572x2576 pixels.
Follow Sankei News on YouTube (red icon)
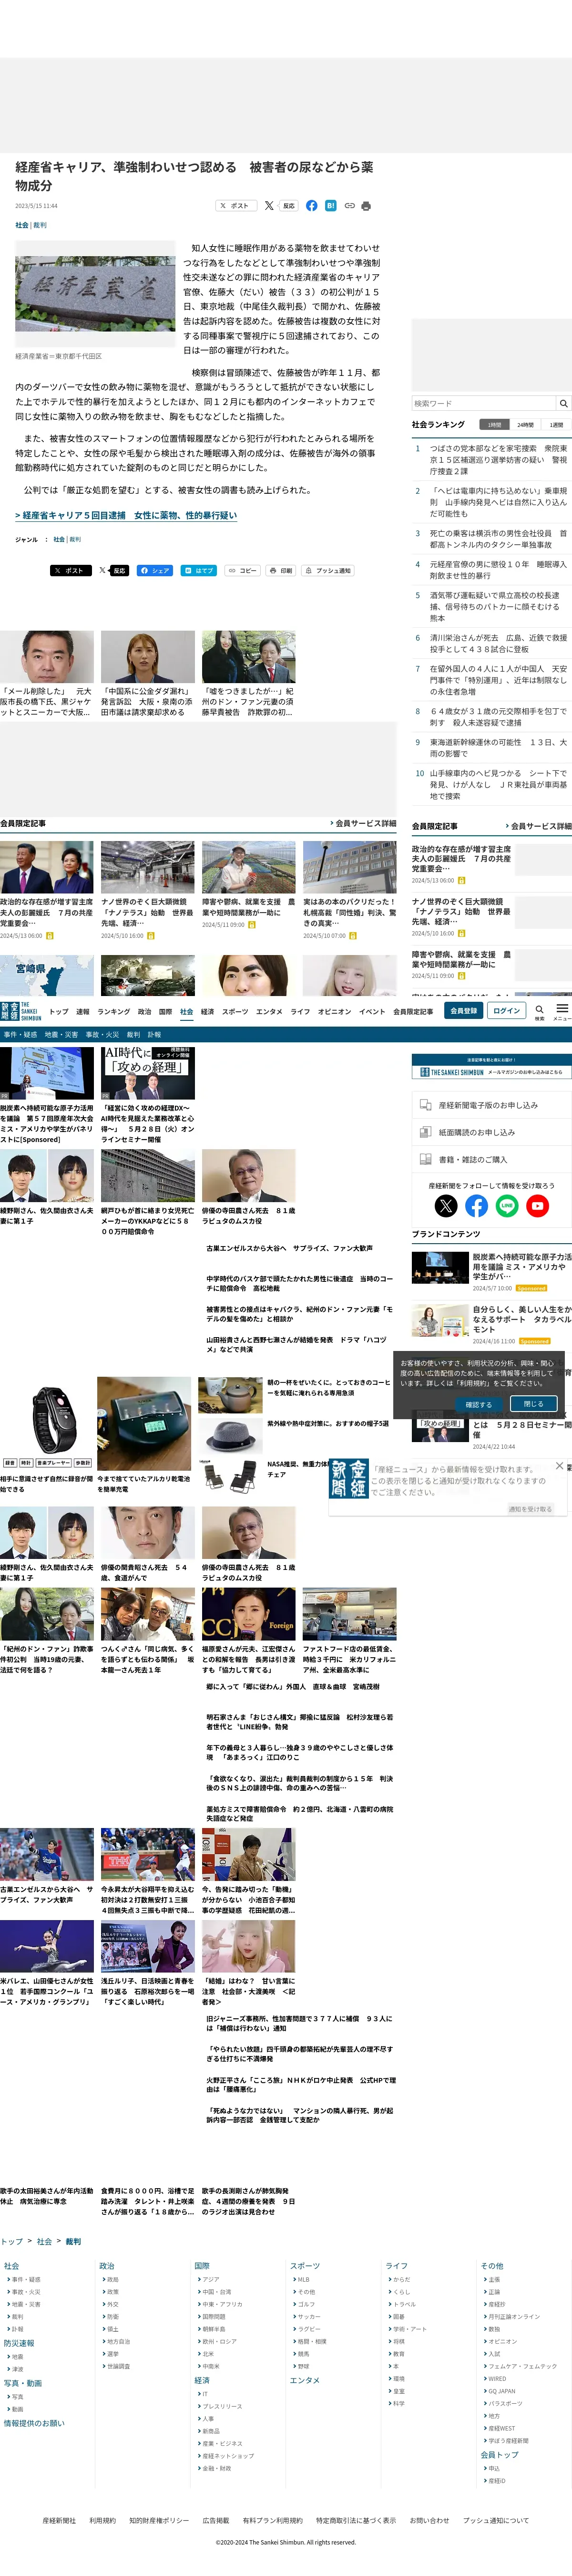pos(537,1206)
